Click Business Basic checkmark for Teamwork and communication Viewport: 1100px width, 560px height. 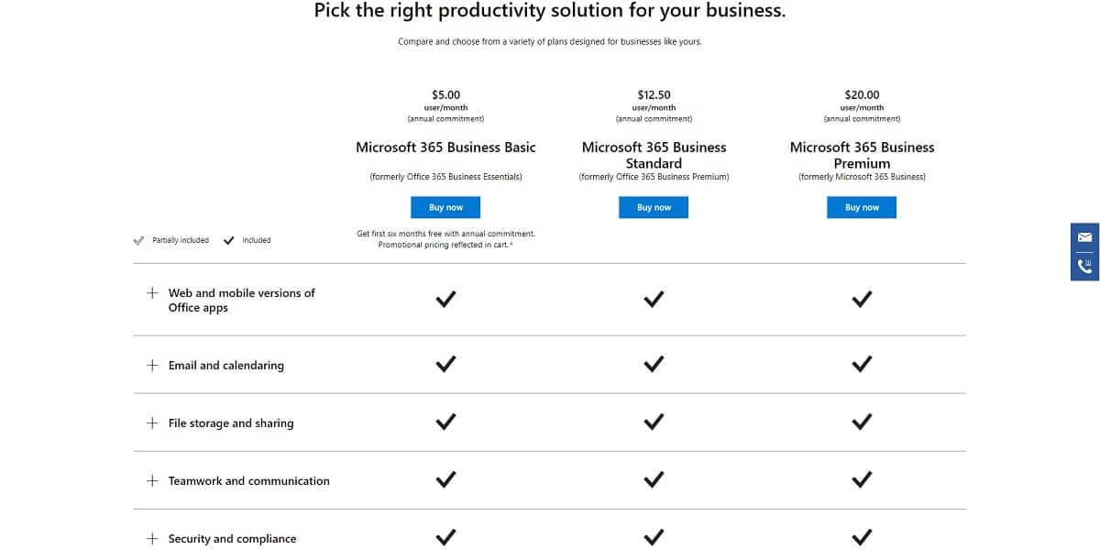[x=445, y=479]
